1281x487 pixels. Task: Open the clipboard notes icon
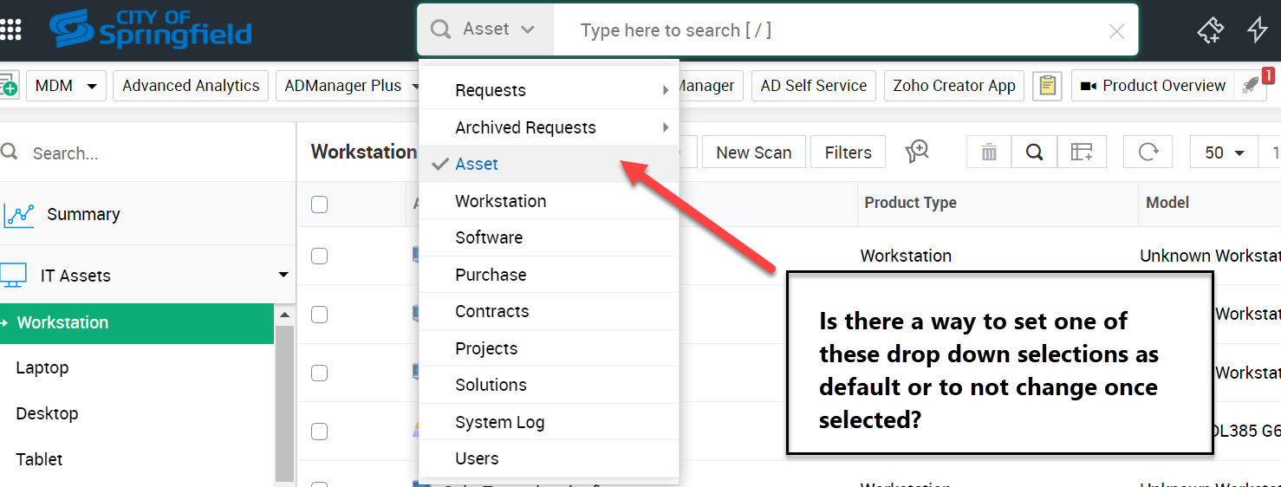[x=1047, y=86]
